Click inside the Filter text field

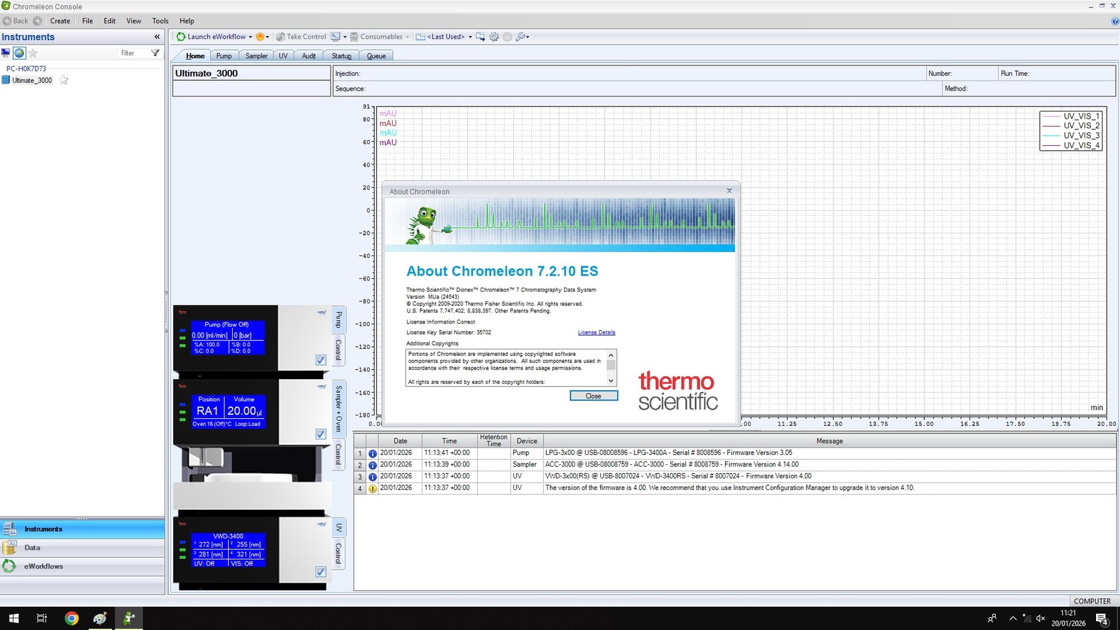click(x=126, y=52)
